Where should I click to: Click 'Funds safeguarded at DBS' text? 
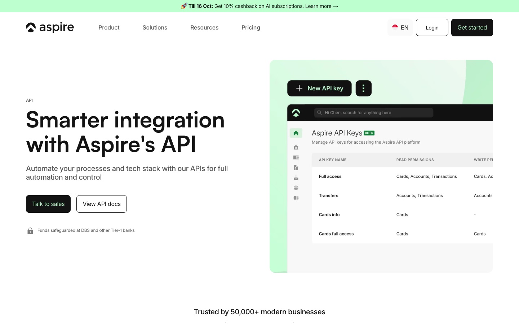click(x=86, y=230)
